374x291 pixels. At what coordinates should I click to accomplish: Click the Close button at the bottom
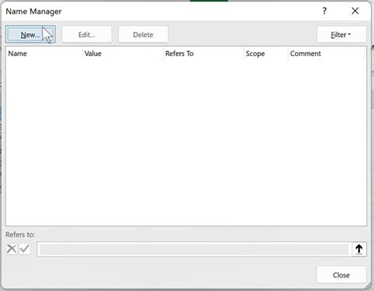click(x=342, y=275)
